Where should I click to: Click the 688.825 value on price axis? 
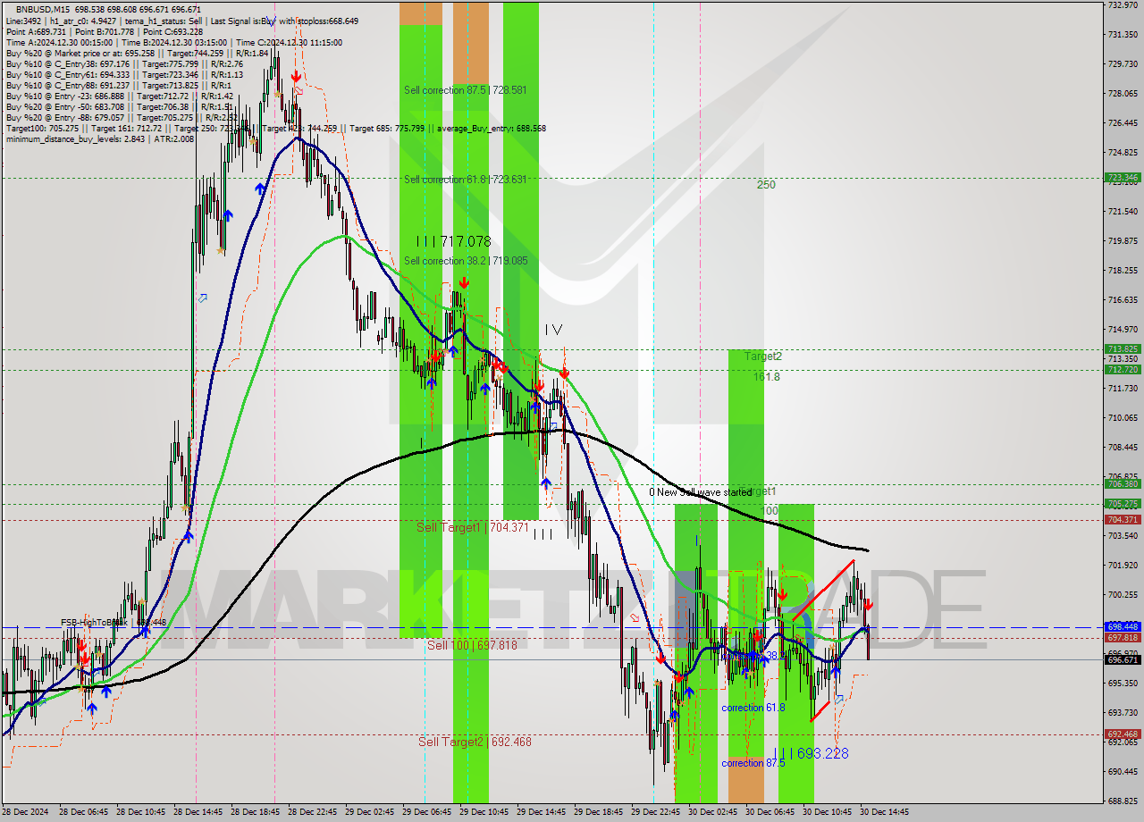tap(1123, 801)
